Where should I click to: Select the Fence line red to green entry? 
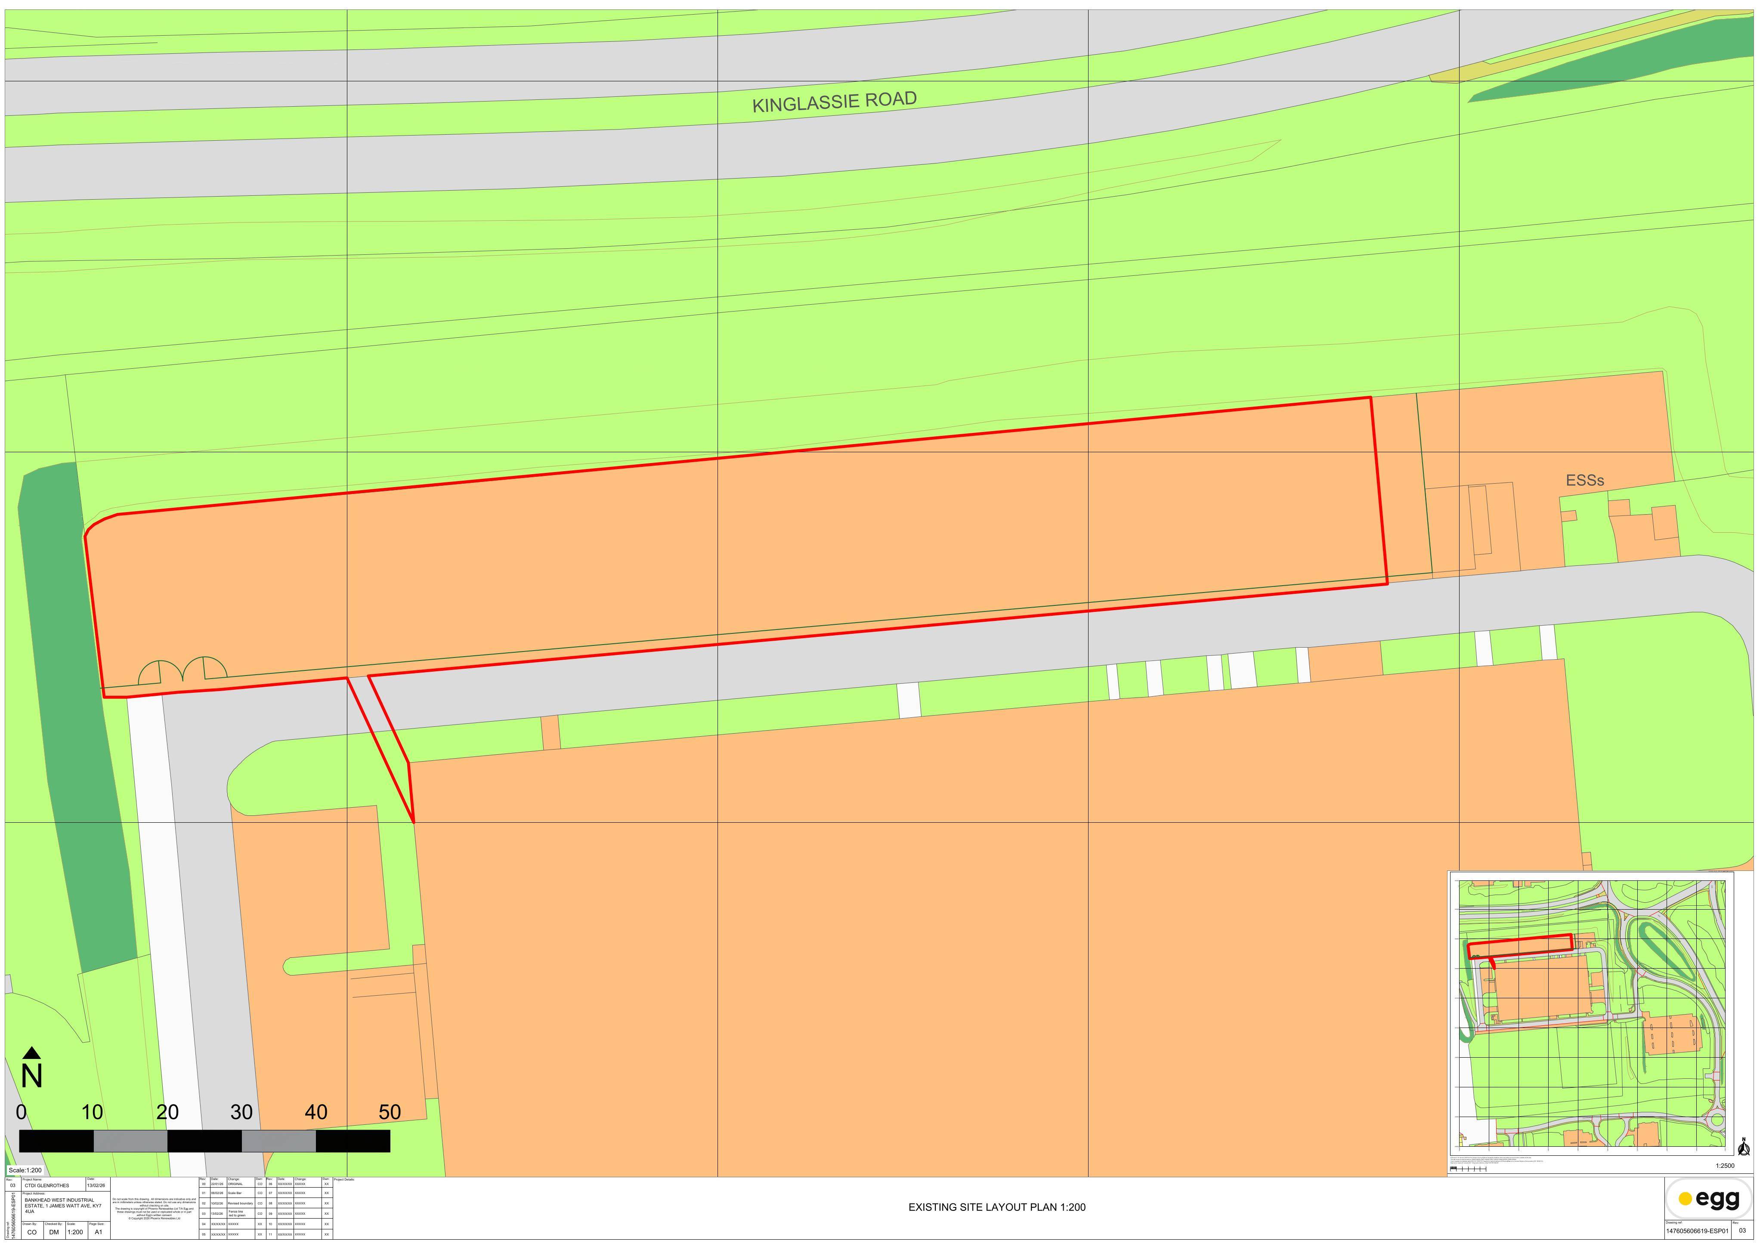(x=236, y=1213)
